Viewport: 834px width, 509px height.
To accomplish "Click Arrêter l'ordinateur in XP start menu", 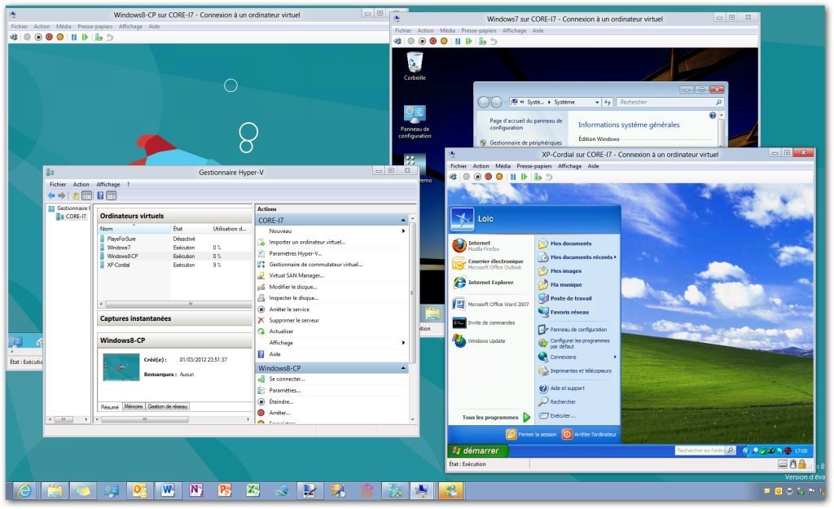I will [x=590, y=435].
